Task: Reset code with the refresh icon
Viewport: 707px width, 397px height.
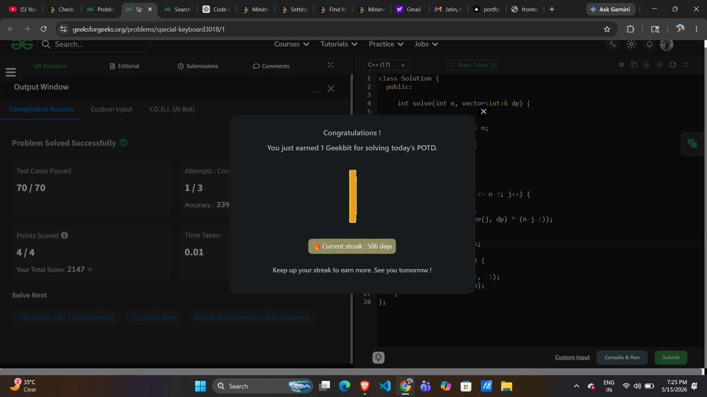Action: pos(672,65)
